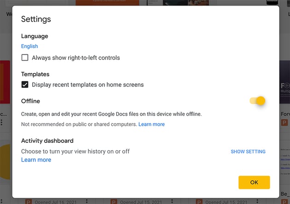Click Slides icon under the For... presentation title
The height and width of the screenshot is (204, 290).
pyautogui.click(x=284, y=122)
